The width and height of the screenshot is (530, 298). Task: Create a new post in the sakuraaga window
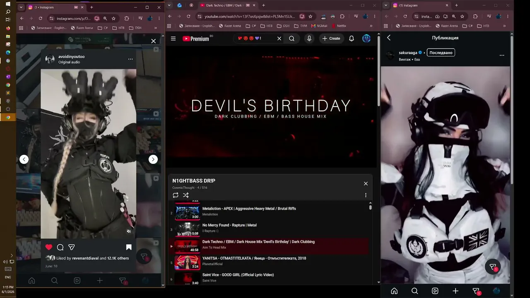point(455,291)
